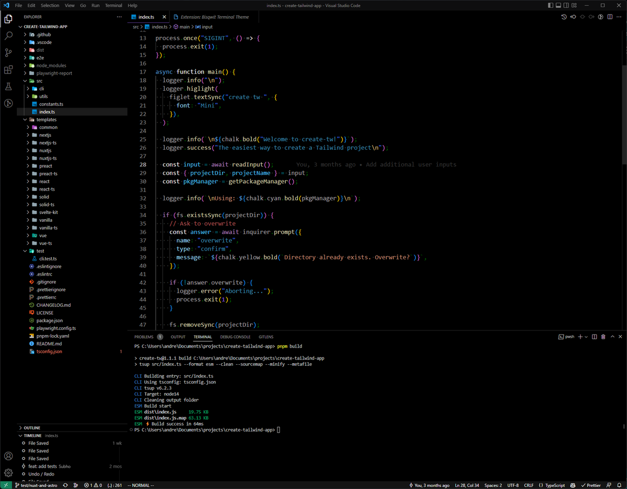Image resolution: width=627 pixels, height=489 pixels.
Task: Toggle panel maximize with the chevron icon
Action: (x=612, y=337)
